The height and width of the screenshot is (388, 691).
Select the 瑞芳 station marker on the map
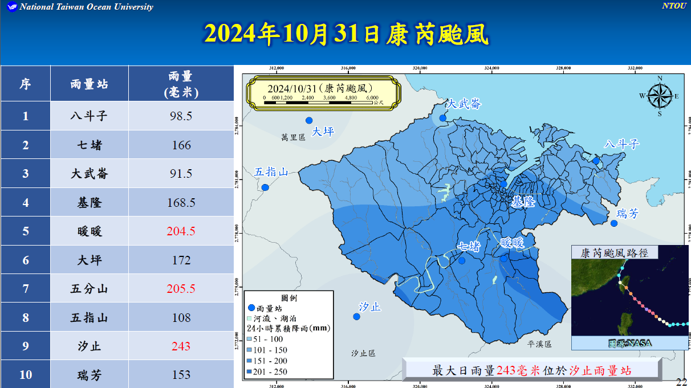pos(614,223)
